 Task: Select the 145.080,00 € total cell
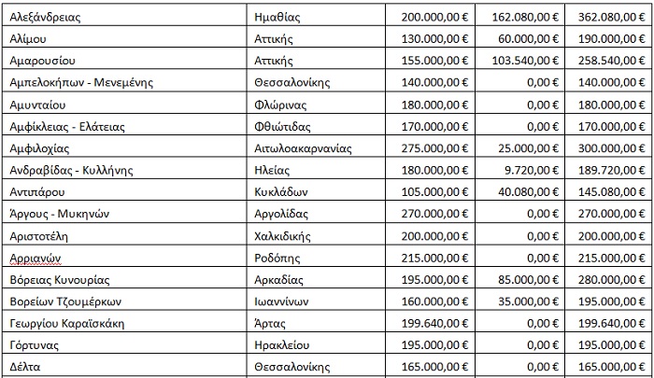click(609, 191)
